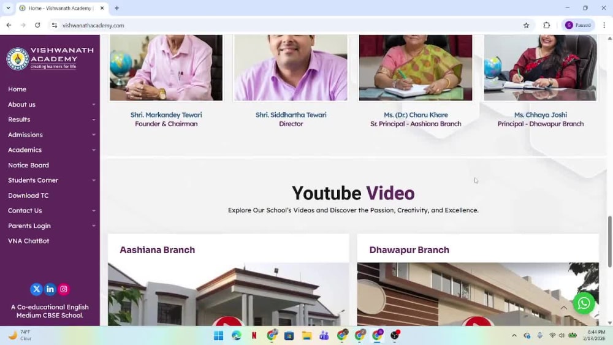The image size is (613, 345).
Task: Click the scroll-to-top arrow icon
Action: pos(564,308)
